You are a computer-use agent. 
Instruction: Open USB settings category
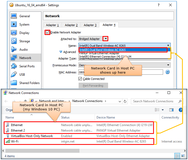[25, 75]
